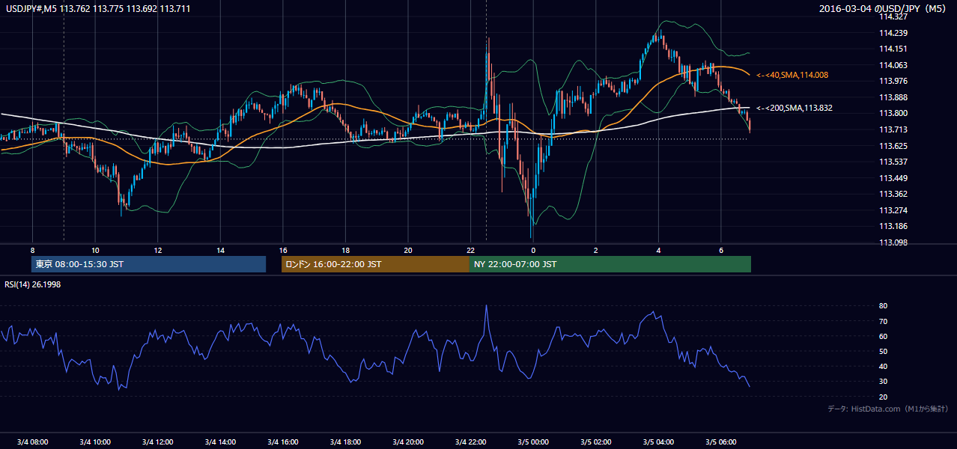Click the RSI(14) 26.1998 indicator label
The width and height of the screenshot is (957, 449).
tap(32, 284)
